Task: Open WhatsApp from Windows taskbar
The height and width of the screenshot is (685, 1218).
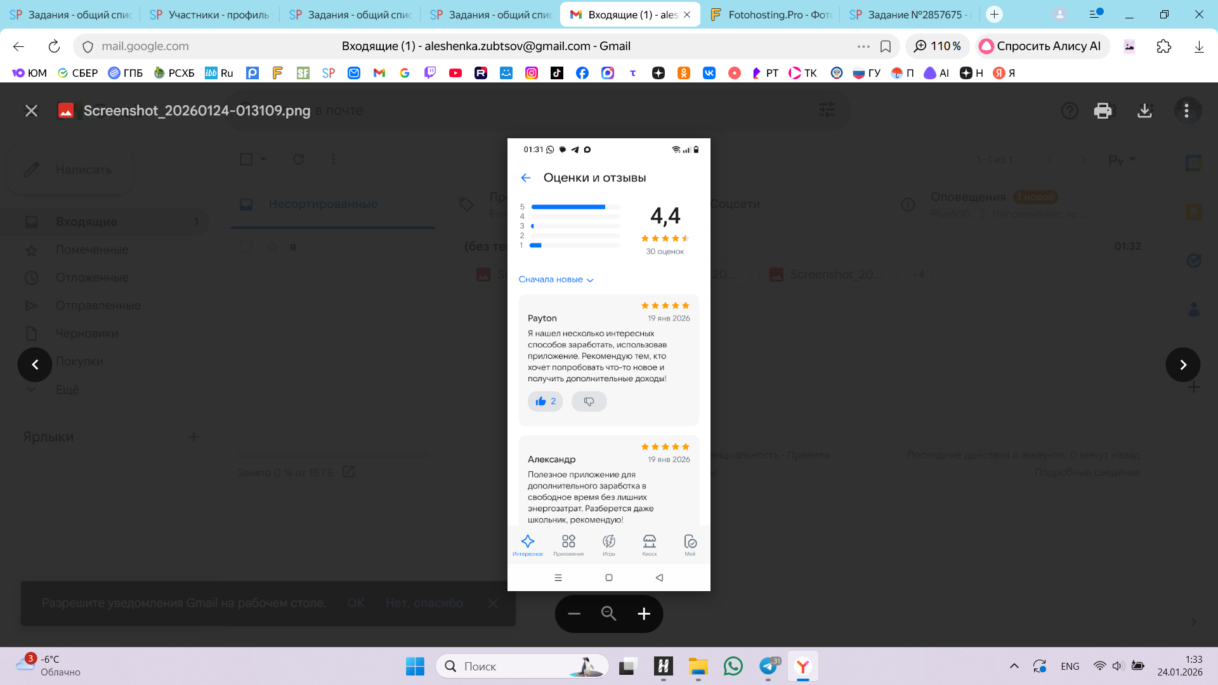Action: pyautogui.click(x=733, y=666)
